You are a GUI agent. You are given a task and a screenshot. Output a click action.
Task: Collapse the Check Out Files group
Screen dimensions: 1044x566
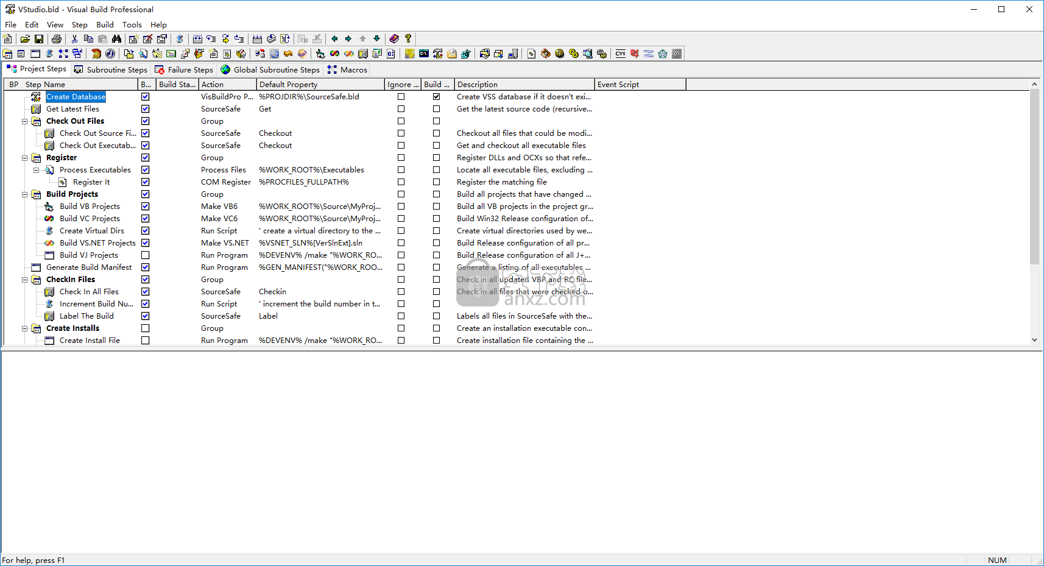pos(25,121)
